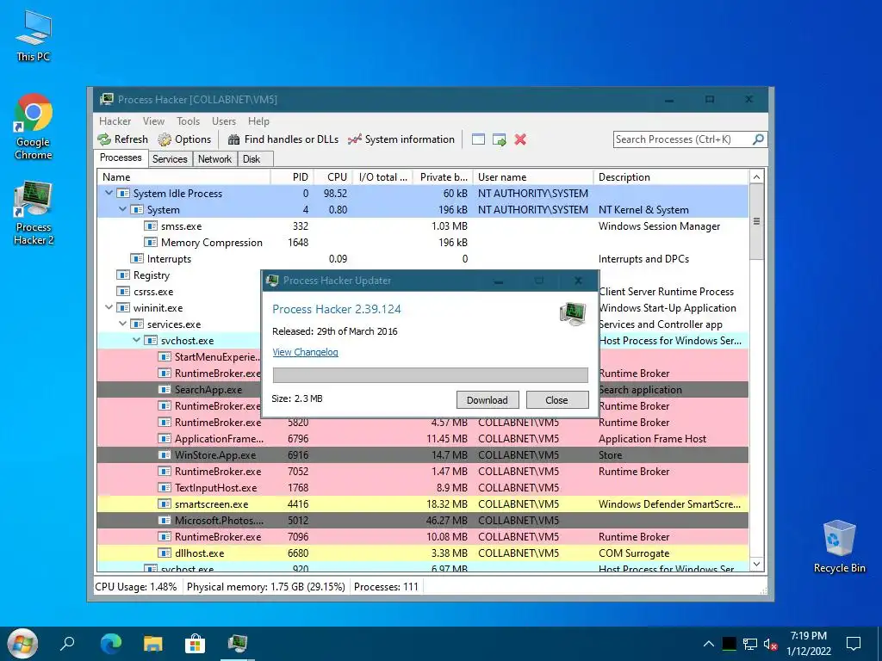
Task: Collapse the wininit.exe tree node
Action: pyautogui.click(x=109, y=307)
